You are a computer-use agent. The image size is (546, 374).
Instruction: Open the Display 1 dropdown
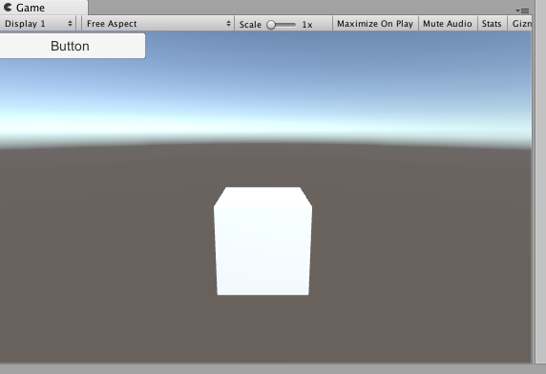[37, 24]
